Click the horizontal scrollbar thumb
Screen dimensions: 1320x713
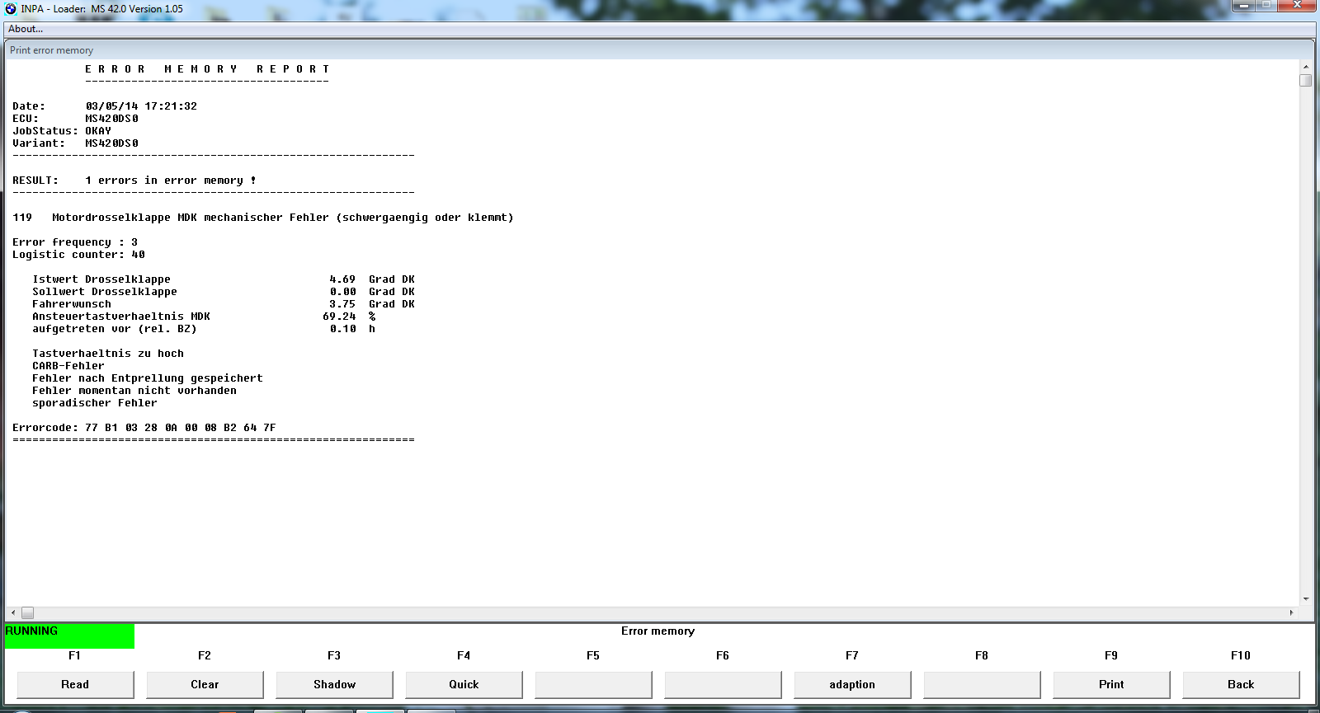[27, 612]
